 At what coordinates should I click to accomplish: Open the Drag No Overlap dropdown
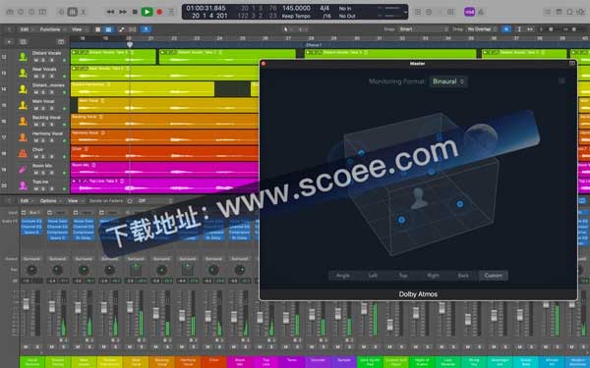(x=481, y=28)
